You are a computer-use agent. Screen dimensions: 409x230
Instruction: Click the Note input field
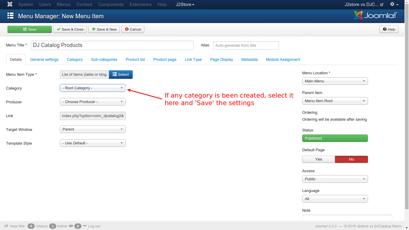[347, 218]
